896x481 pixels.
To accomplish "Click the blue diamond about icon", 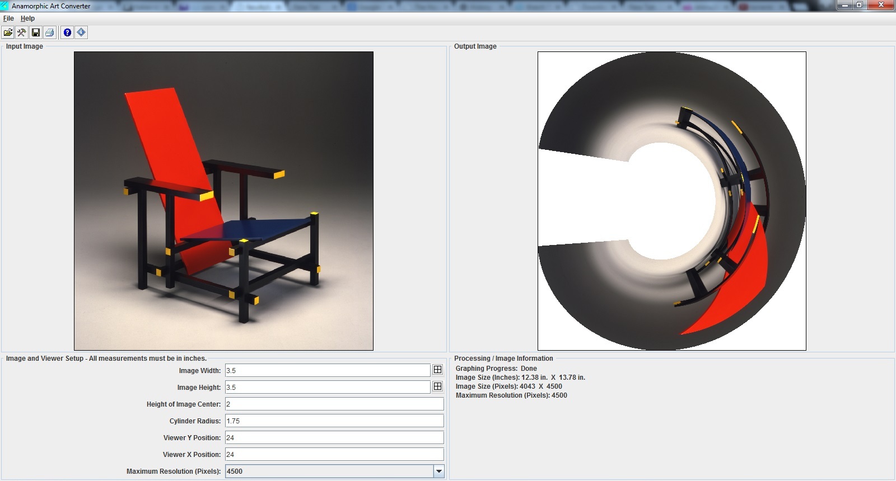I will point(81,32).
